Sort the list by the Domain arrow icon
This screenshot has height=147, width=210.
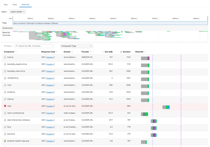72,52
